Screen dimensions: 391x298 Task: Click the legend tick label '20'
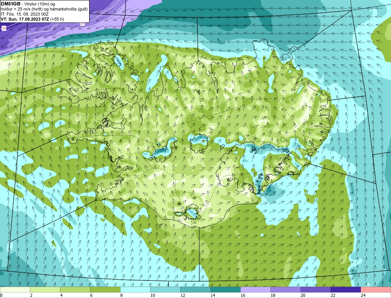tap(303, 296)
